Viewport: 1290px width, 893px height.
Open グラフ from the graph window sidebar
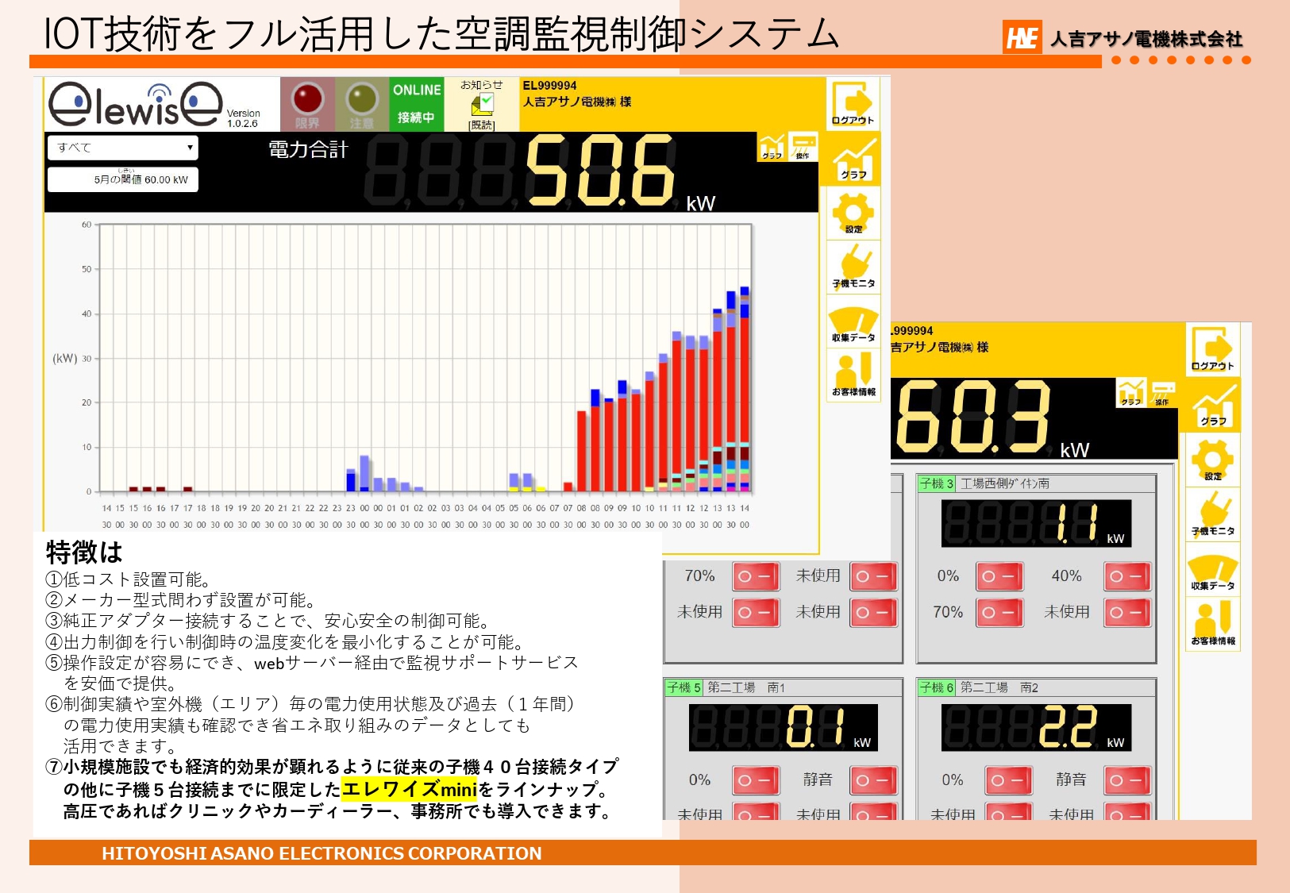pos(853,158)
